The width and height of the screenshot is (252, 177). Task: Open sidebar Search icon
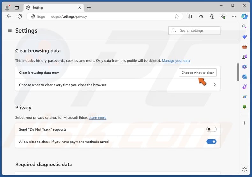pyautogui.click(x=244, y=27)
